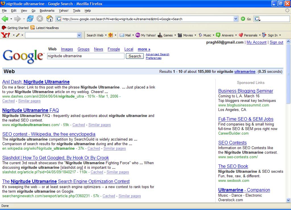Image resolution: width=291 pixels, height=210 pixels.
Task: Click the Forward arrow button
Action: pyautogui.click(x=18, y=19)
